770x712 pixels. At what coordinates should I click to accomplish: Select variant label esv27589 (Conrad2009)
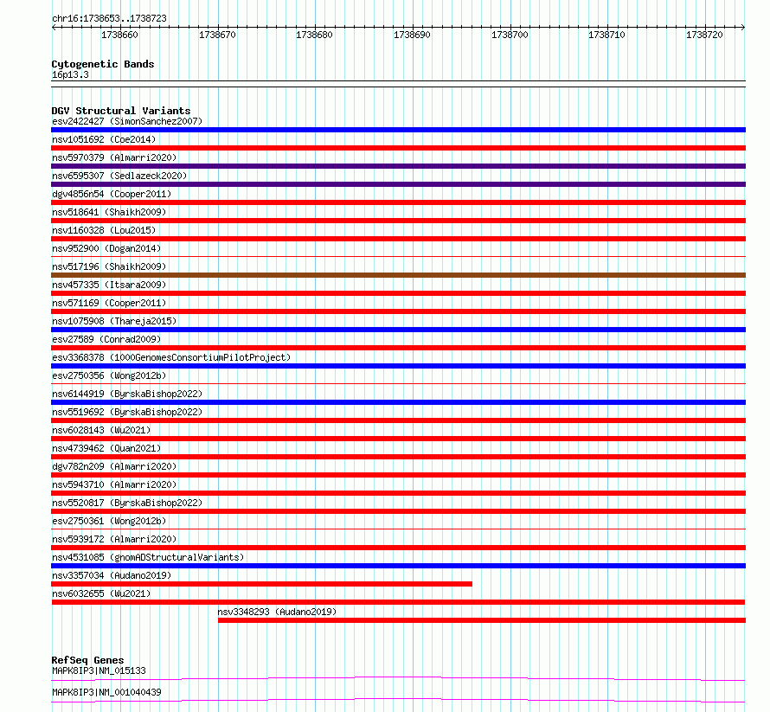(x=106, y=339)
